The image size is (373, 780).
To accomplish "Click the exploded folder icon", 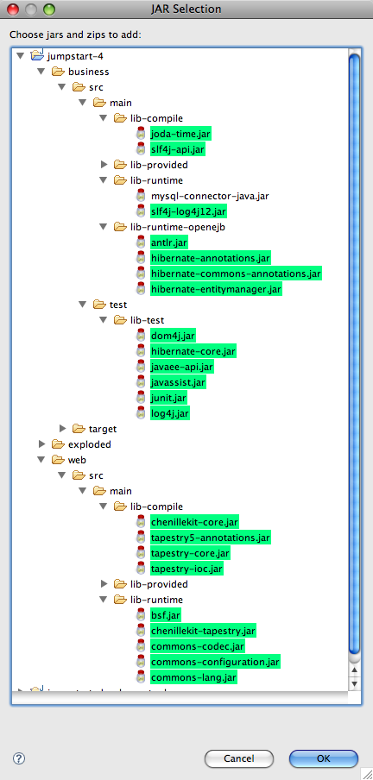I will (x=58, y=444).
